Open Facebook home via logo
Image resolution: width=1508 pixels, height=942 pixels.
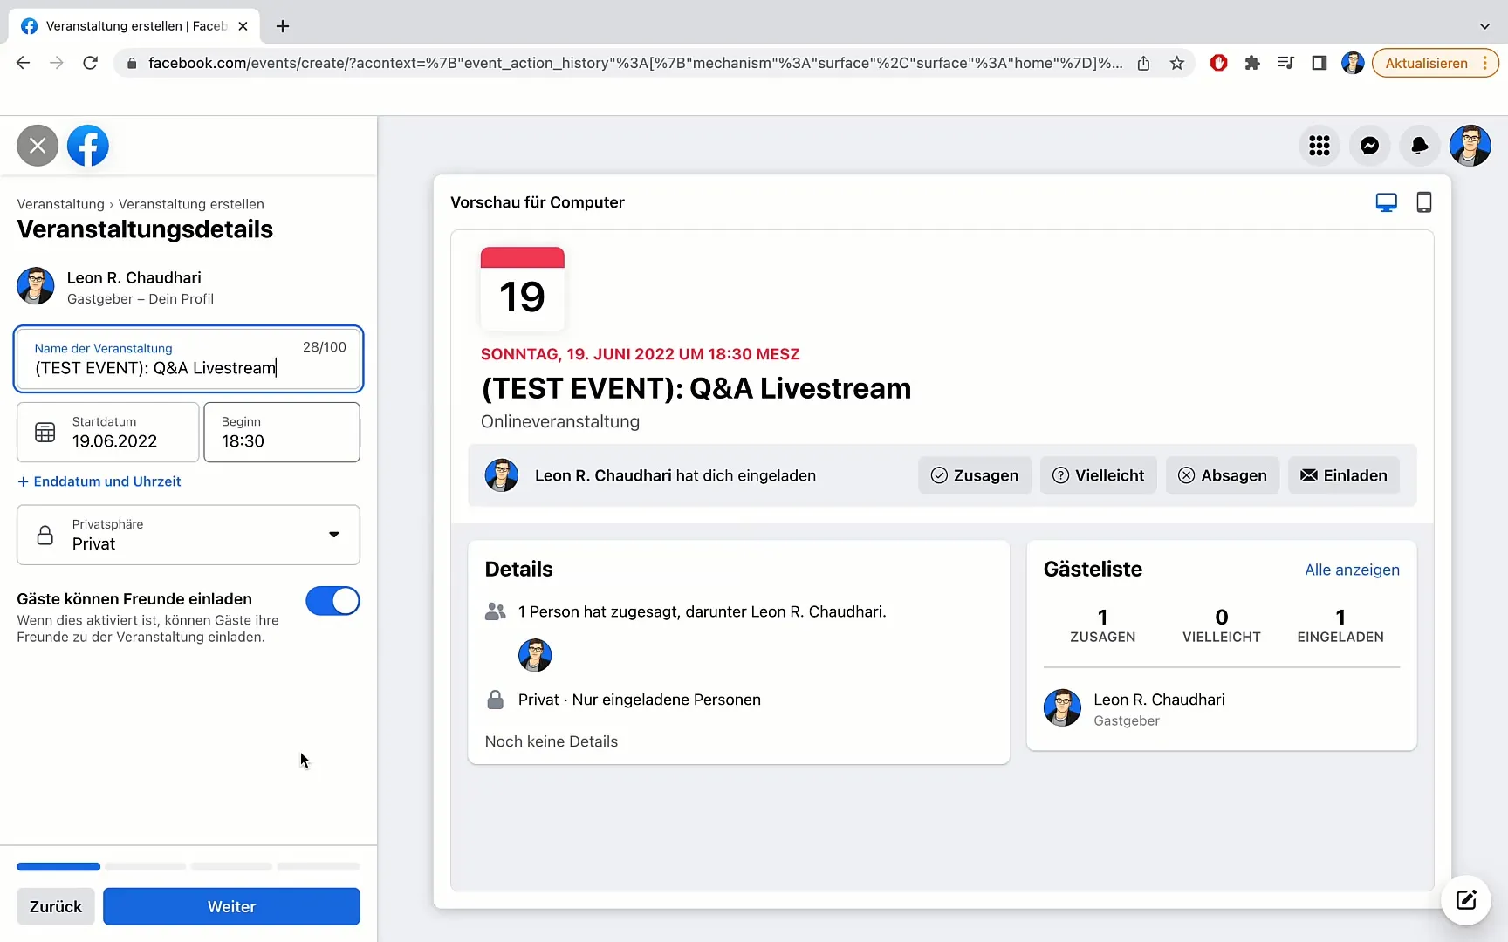[88, 146]
